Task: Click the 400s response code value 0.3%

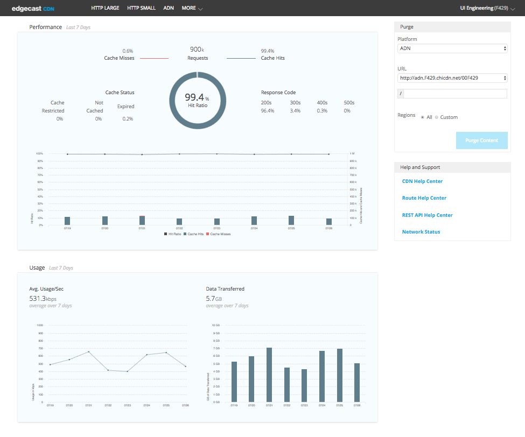Action: click(322, 111)
